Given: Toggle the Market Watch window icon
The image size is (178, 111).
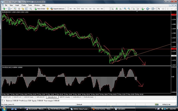Looking at the screenshot, I should (x=15, y=9).
